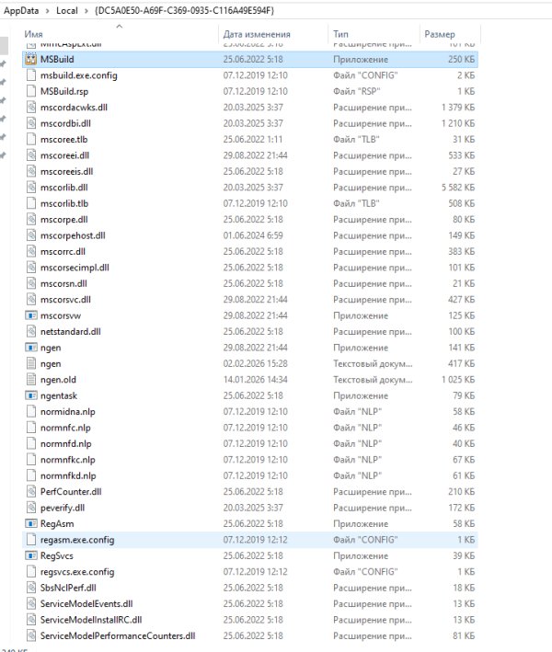Select file name normnfc.nlp
The width and height of the screenshot is (552, 652).
click(x=65, y=428)
